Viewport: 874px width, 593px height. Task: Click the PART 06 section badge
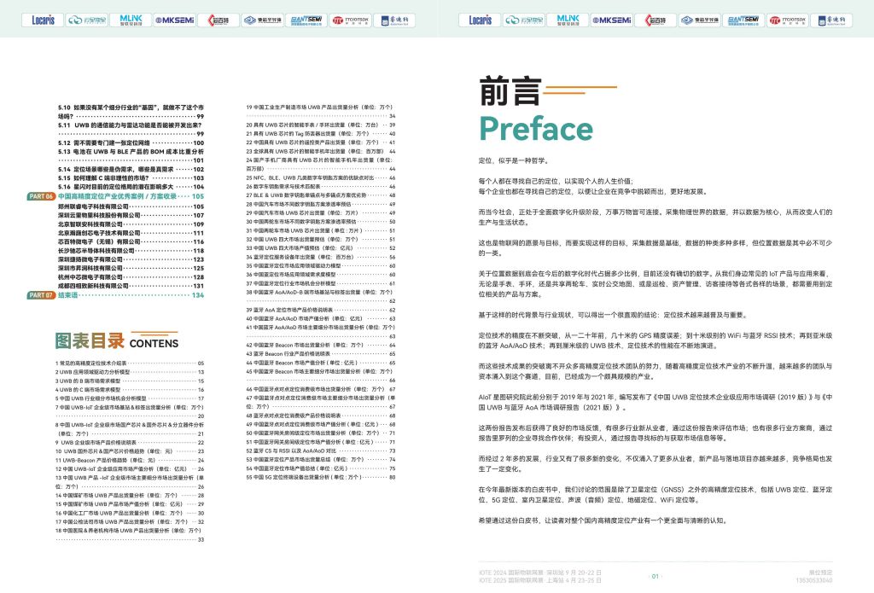(41, 196)
